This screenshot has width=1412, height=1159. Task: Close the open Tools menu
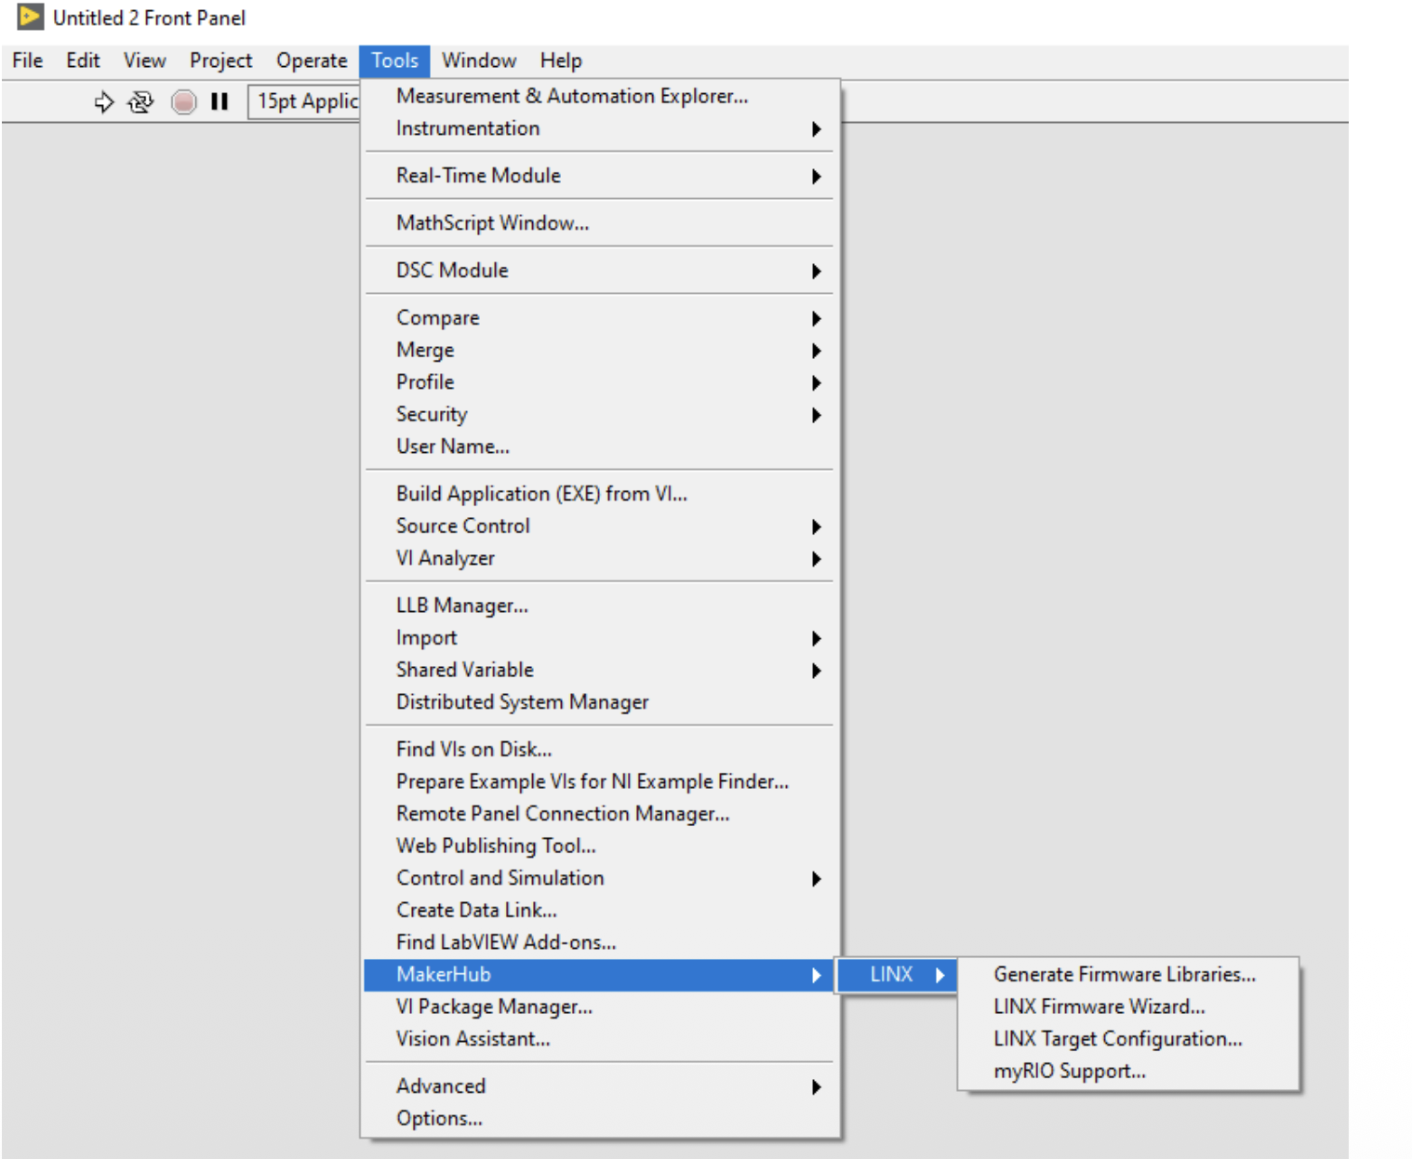point(395,60)
